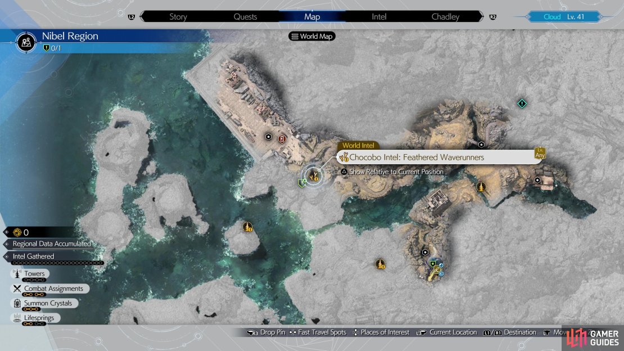
Task: Click the World Intel tag
Action: coord(358,146)
